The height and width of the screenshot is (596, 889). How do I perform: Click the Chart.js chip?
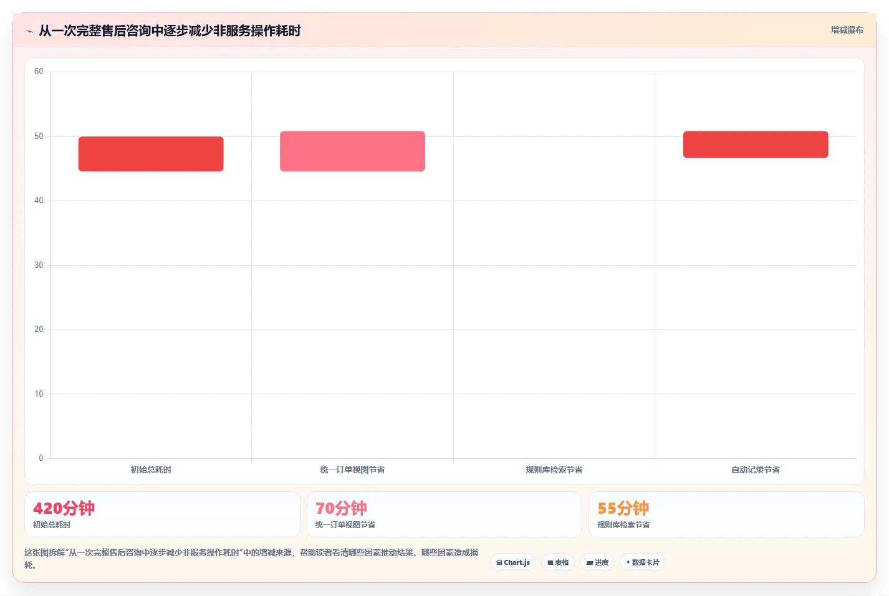tap(513, 562)
